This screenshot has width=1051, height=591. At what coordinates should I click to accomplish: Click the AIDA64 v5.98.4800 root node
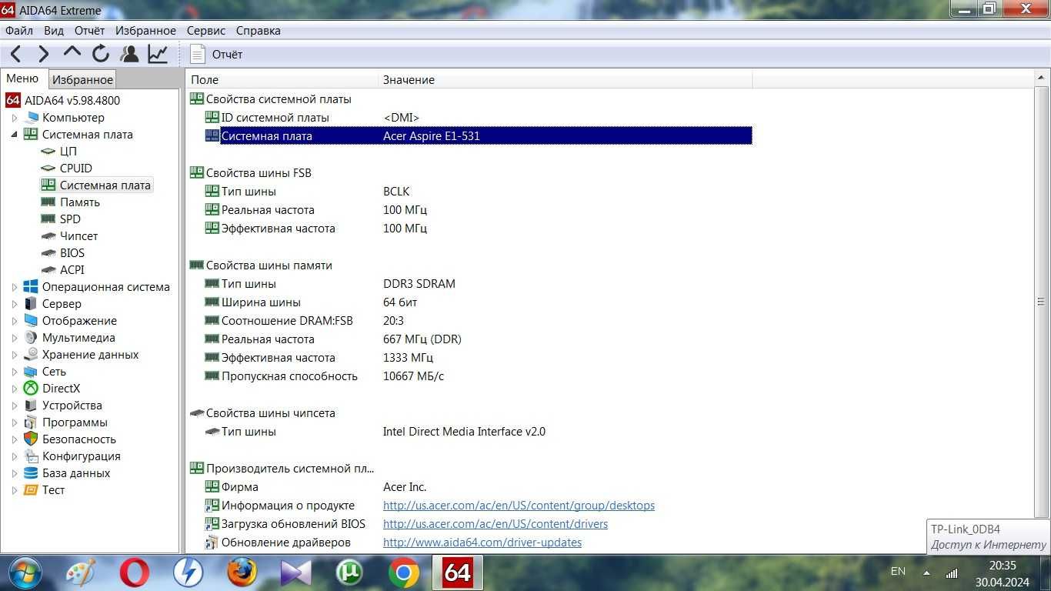tap(72, 101)
